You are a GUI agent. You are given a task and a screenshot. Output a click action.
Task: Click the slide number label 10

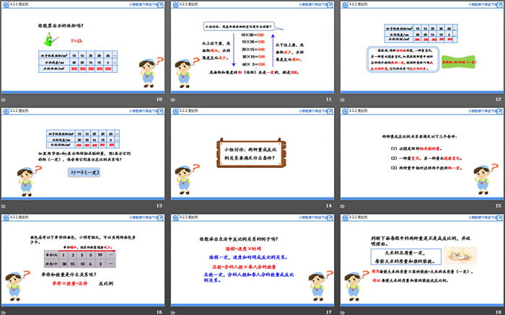point(159,99)
